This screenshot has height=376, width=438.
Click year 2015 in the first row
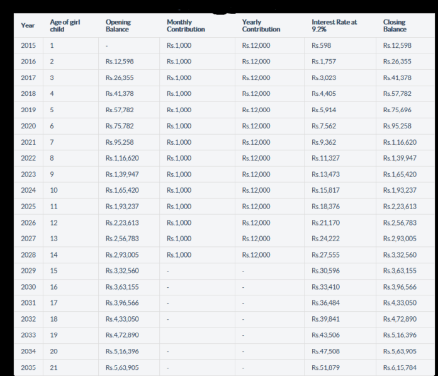pyautogui.click(x=28, y=45)
